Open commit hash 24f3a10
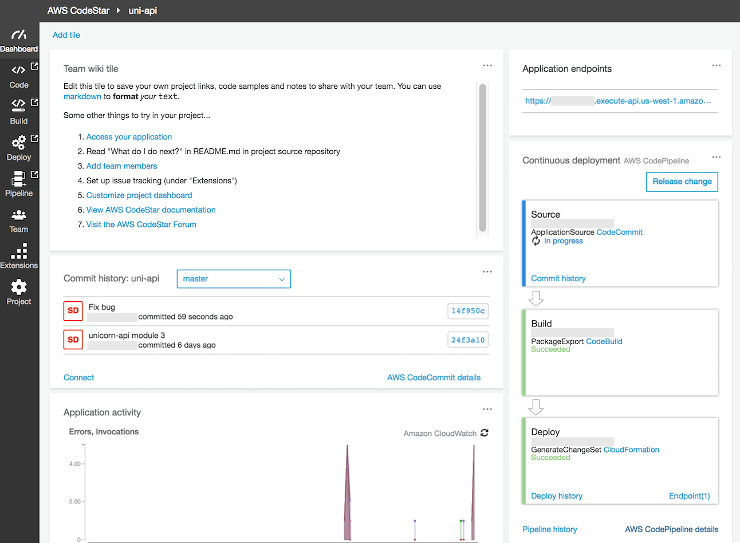The image size is (740, 543). pyautogui.click(x=468, y=340)
